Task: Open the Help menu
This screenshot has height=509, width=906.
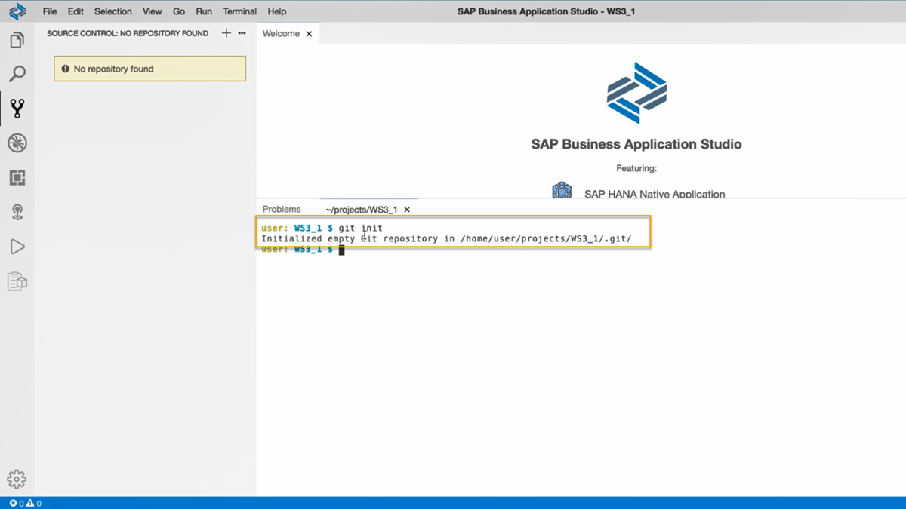Action: coord(277,11)
